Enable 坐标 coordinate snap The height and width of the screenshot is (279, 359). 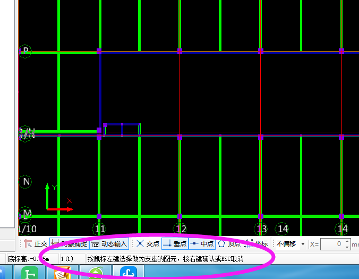256,244
